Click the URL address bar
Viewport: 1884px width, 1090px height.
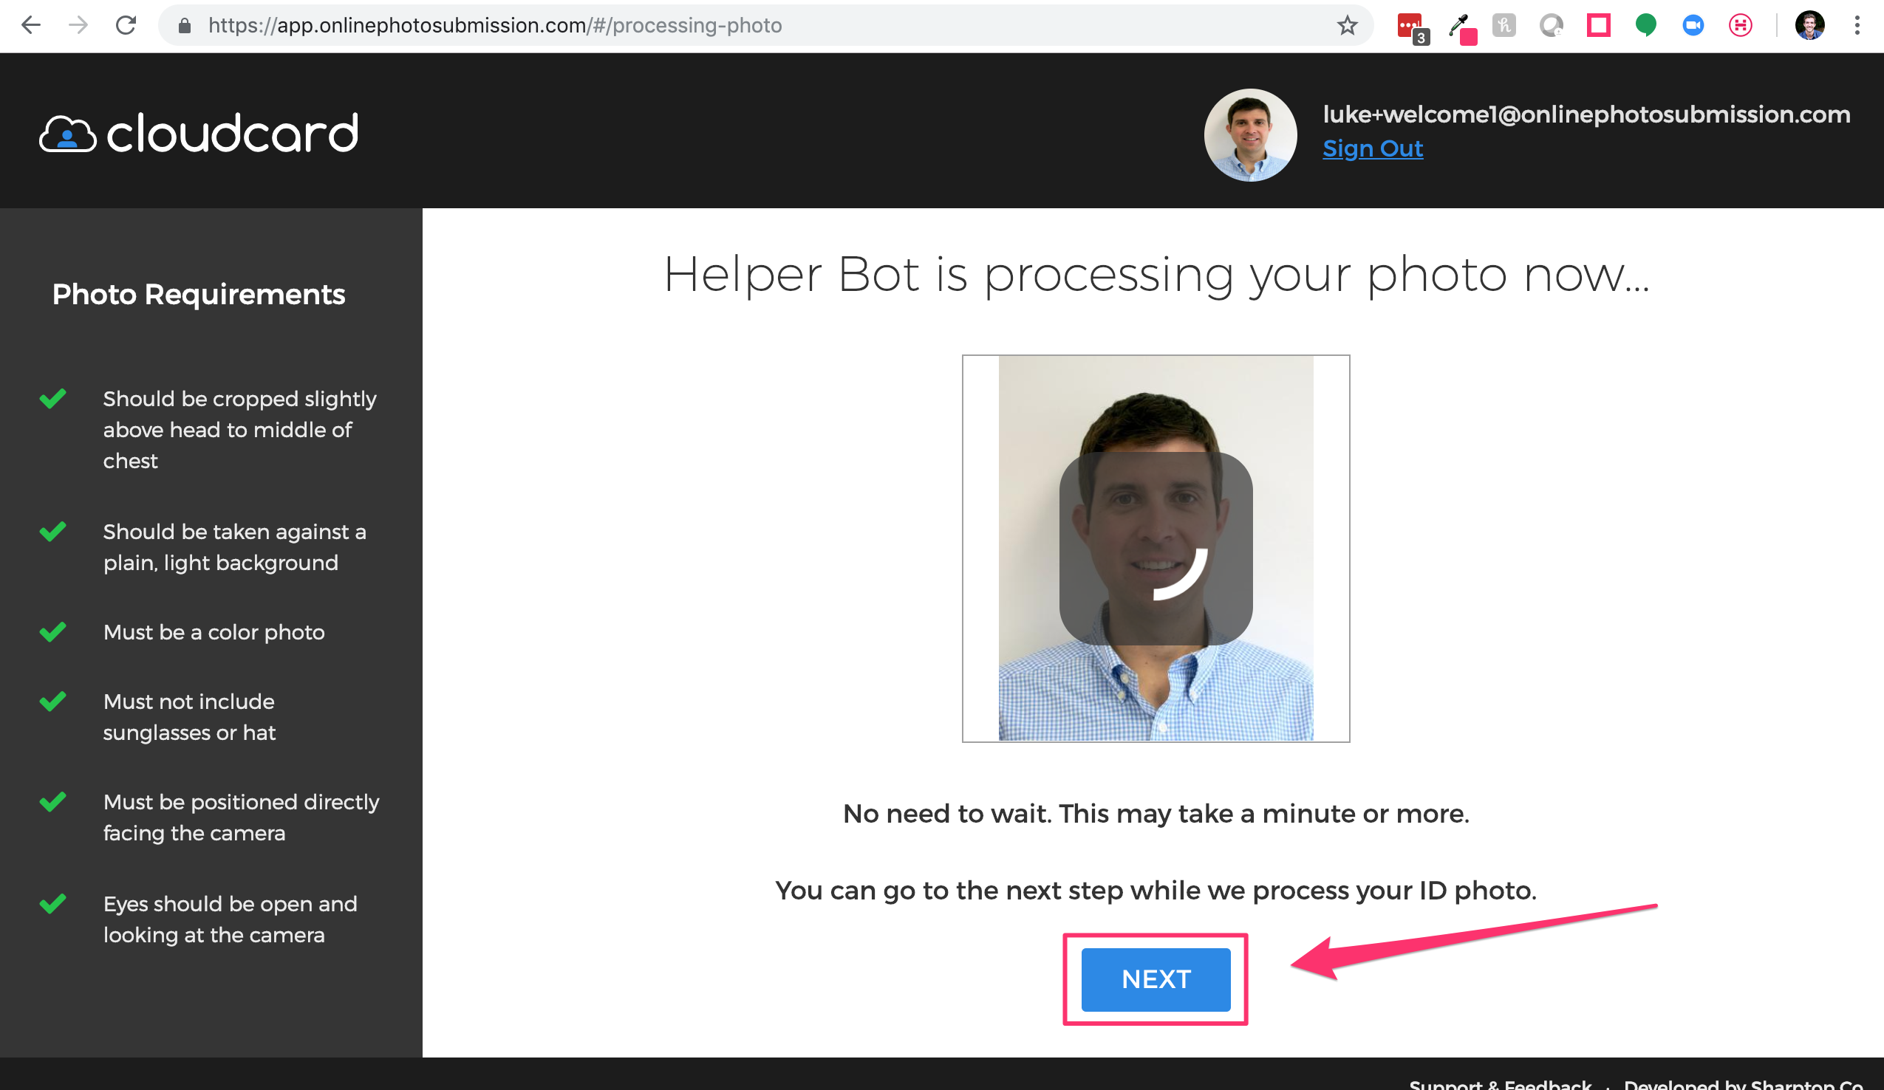tap(748, 26)
